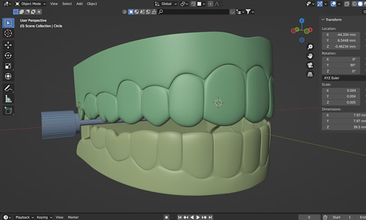
Task: Choose subtract selection mode icon
Action: 27,12
